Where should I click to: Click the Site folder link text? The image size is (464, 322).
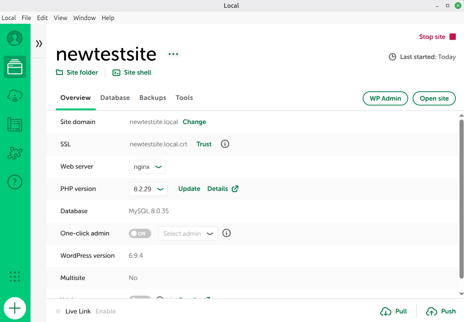click(82, 72)
